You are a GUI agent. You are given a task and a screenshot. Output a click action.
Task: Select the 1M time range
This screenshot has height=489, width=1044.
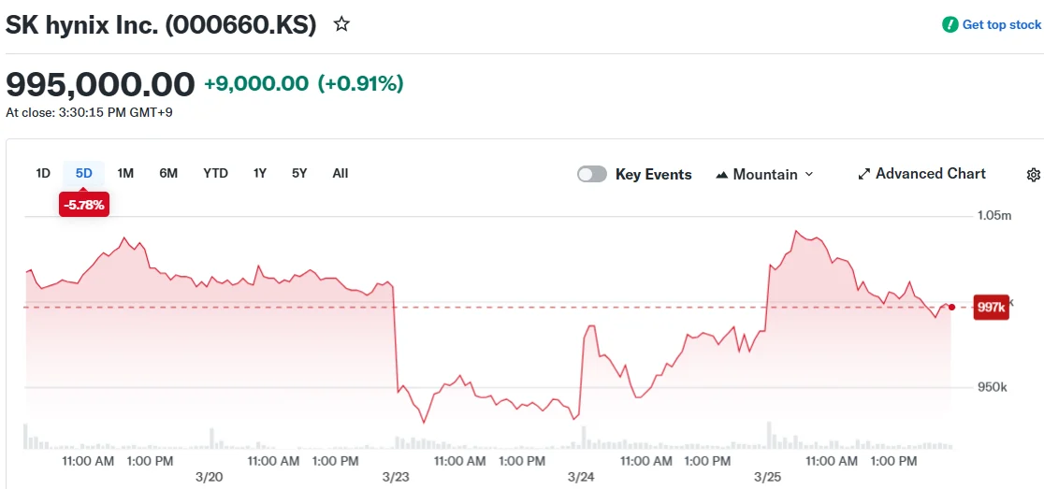pos(125,174)
